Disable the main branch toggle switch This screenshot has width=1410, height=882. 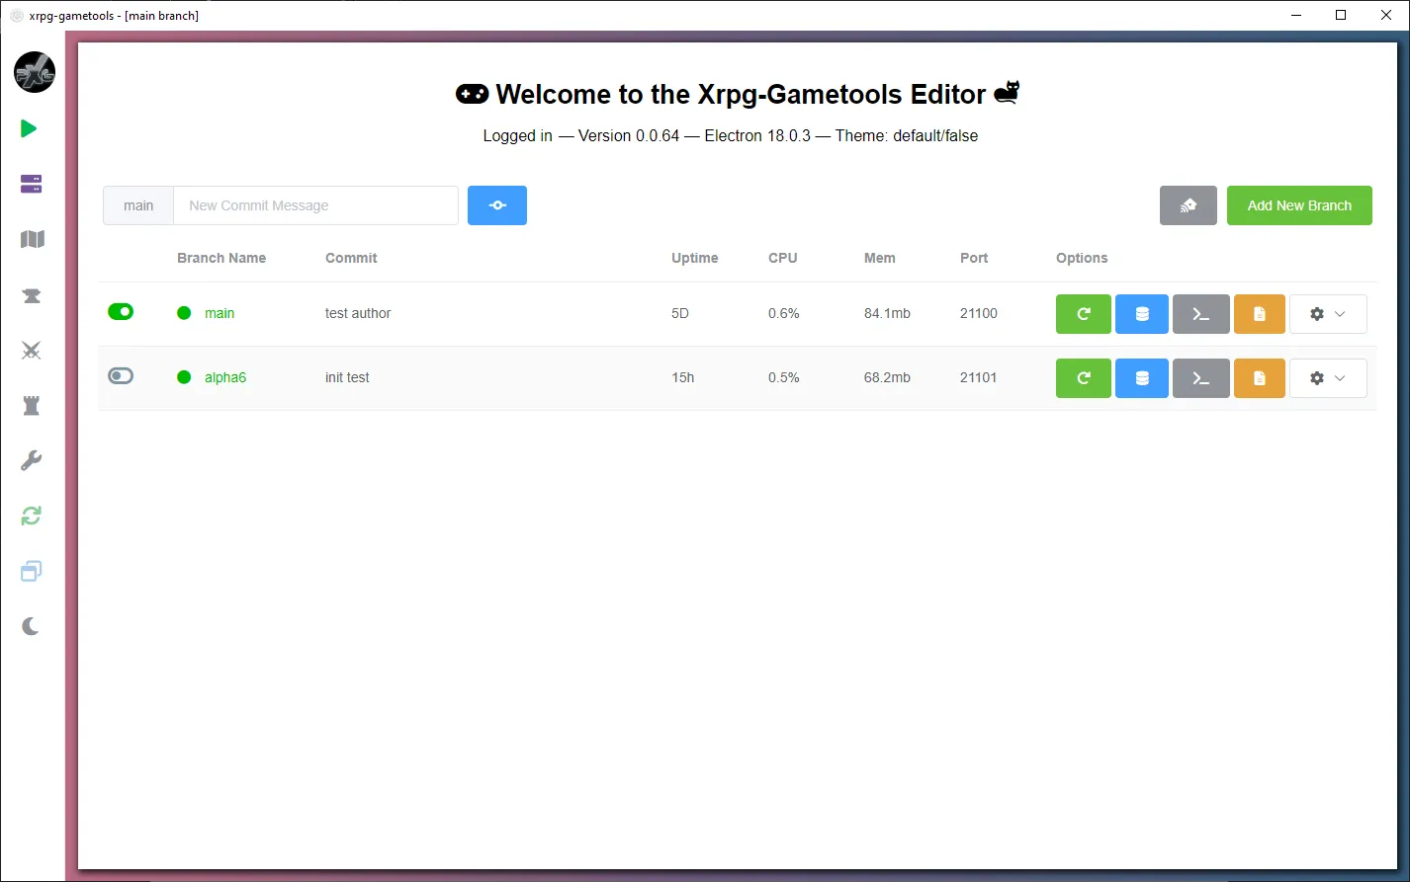coord(120,311)
